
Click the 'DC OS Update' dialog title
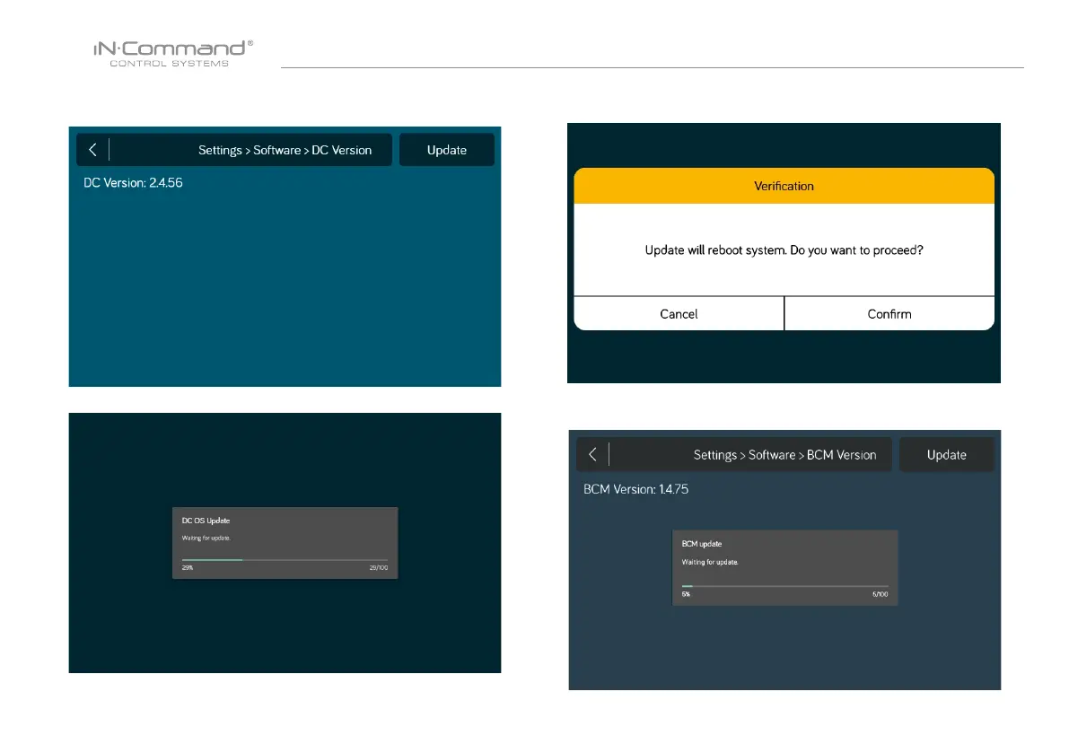pos(206,521)
